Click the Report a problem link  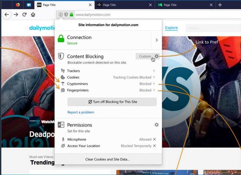[81, 112]
